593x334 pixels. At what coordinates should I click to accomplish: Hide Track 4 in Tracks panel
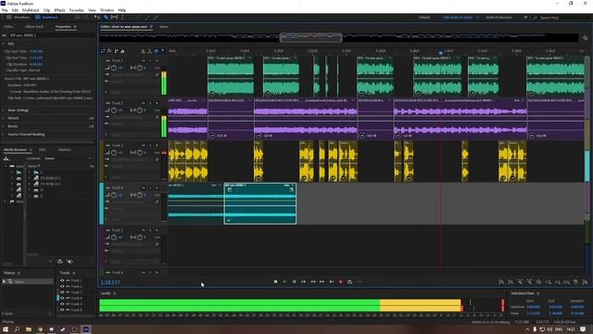click(x=62, y=298)
